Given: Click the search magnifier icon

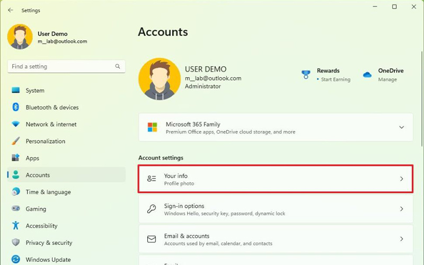Looking at the screenshot, I should 118,66.
